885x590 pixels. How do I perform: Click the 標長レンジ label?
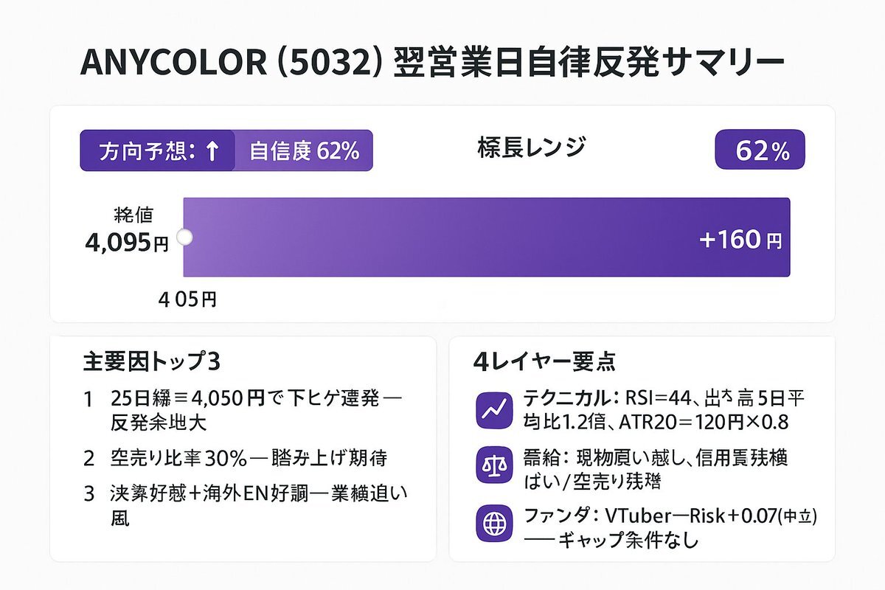pos(531,147)
